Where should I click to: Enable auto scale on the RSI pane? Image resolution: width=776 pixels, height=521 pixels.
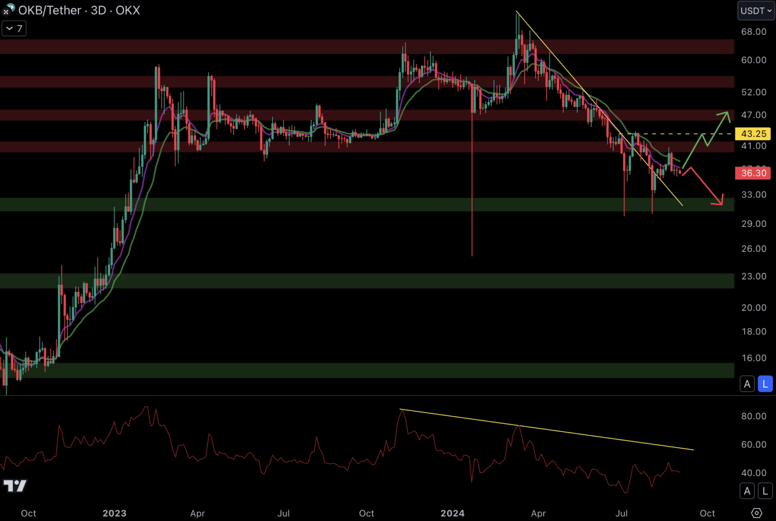[747, 491]
